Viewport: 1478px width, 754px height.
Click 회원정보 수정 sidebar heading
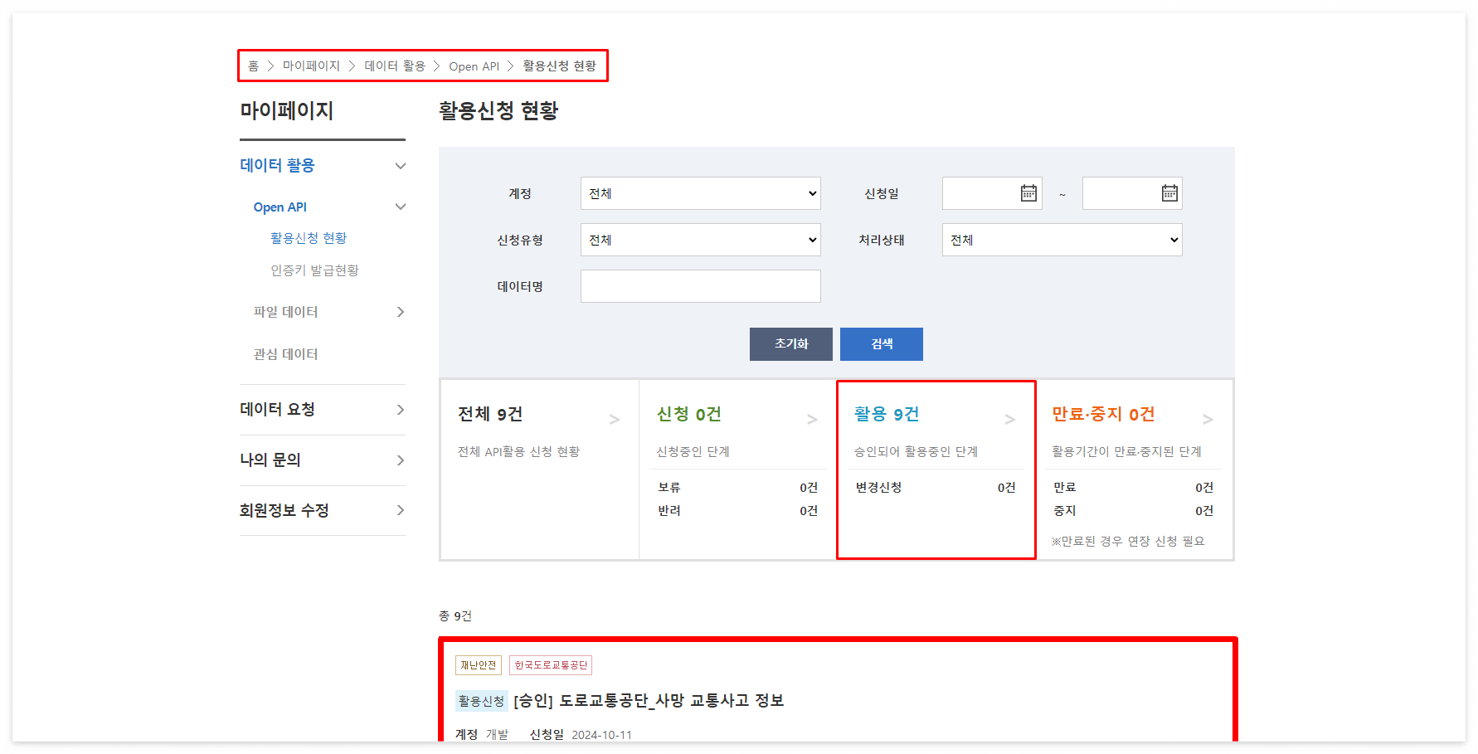(x=284, y=510)
